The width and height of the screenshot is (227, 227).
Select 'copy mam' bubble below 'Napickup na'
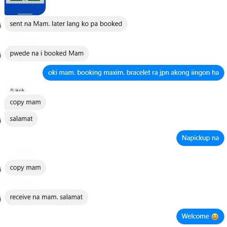click(25, 167)
